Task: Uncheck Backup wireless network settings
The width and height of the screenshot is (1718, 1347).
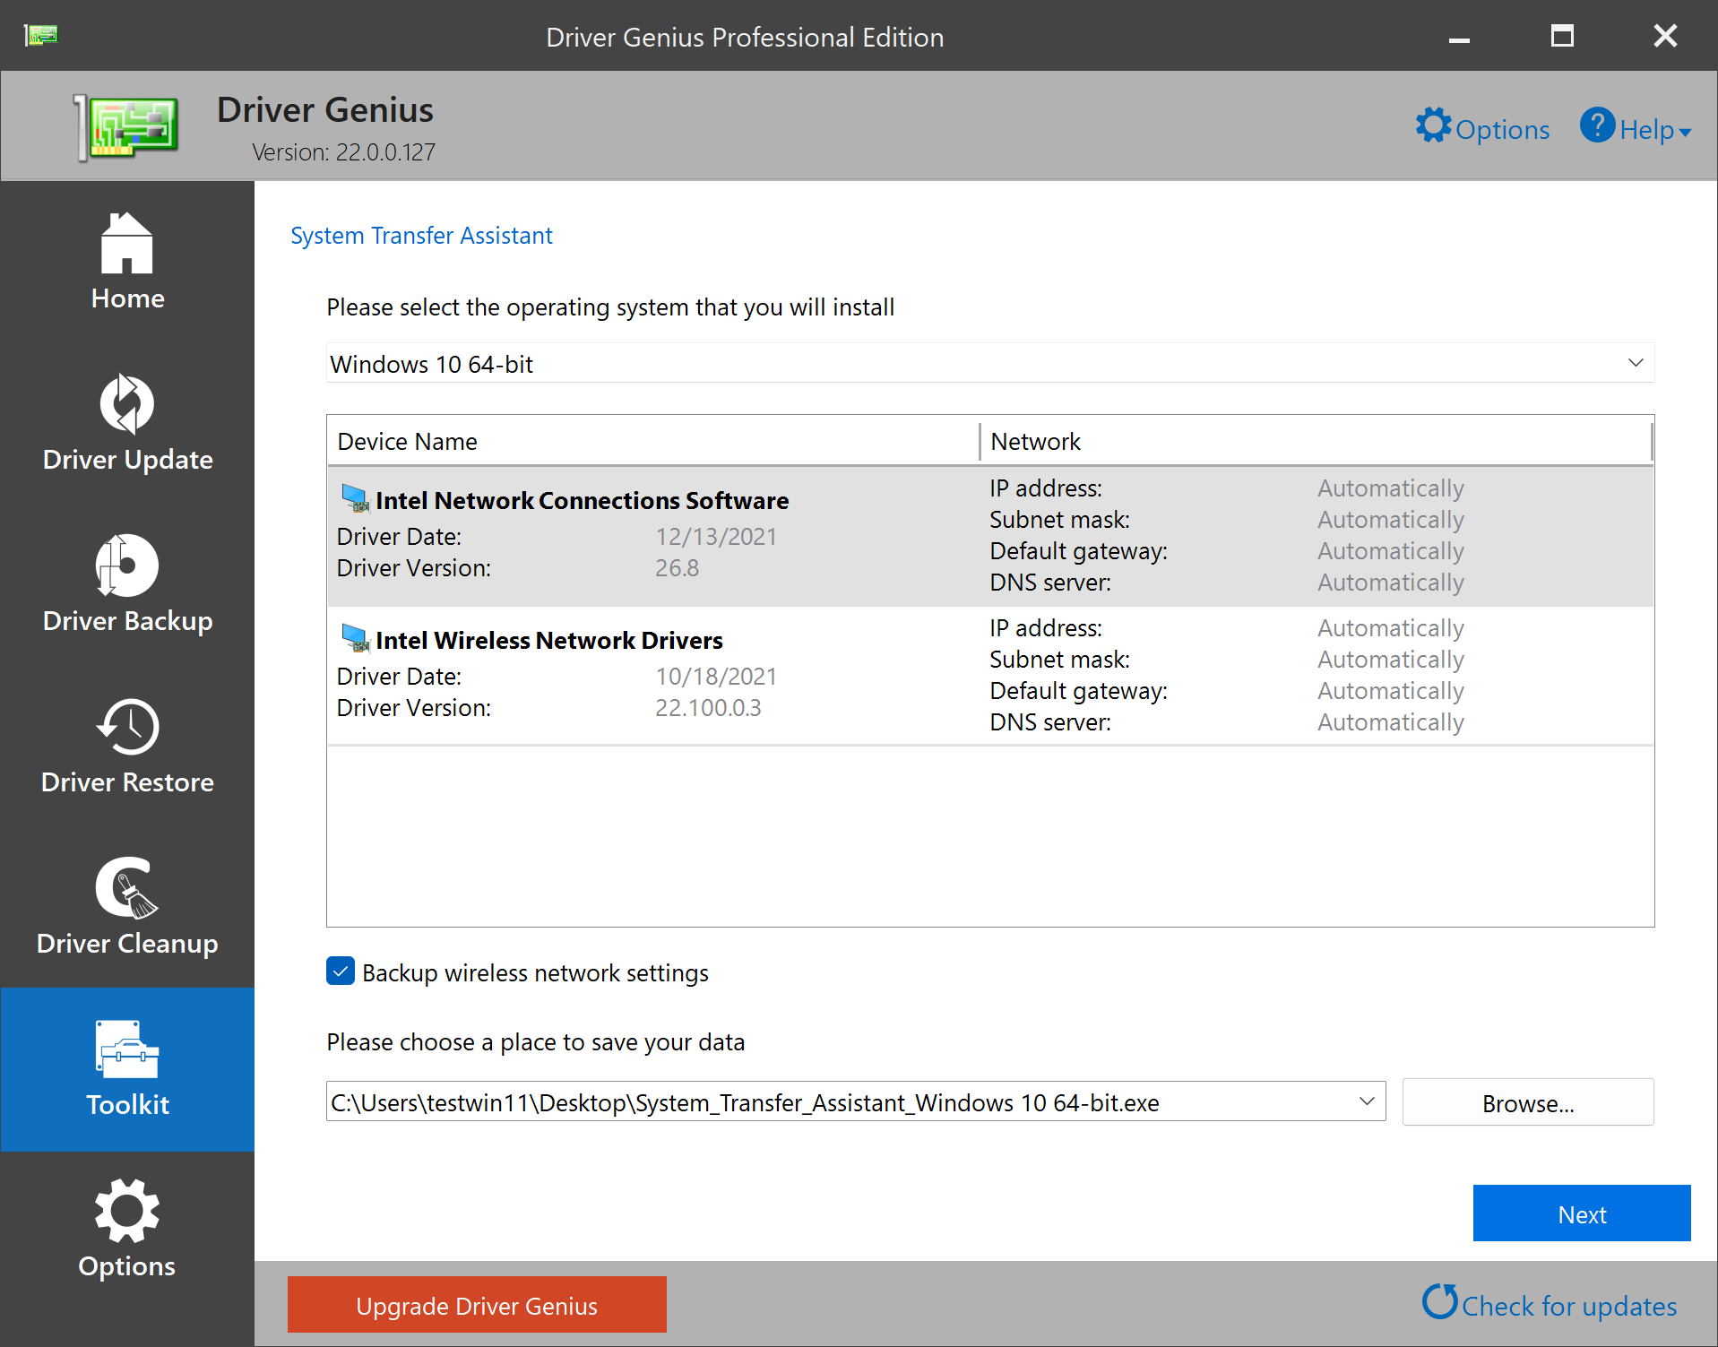Action: point(341,971)
